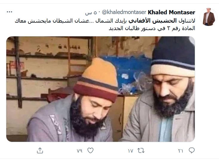The height and width of the screenshot is (160, 219).
Task: Retweet this post using the arrows icon
Action: 141,150
